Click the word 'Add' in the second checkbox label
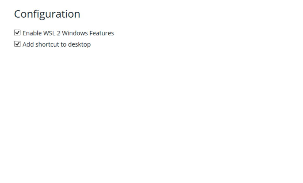 click(28, 44)
